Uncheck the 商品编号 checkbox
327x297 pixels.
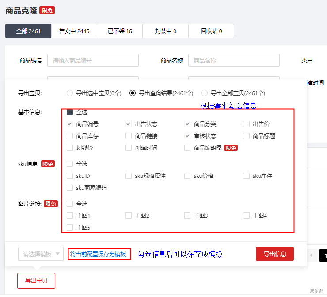tap(70, 124)
